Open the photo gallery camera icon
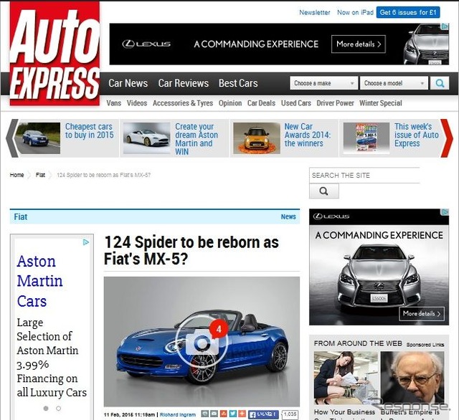 [202, 340]
